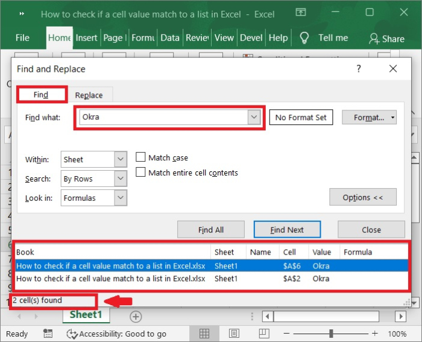This screenshot has height=342, width=422.
Task: Click the 100% zoom level
Action: (x=397, y=334)
